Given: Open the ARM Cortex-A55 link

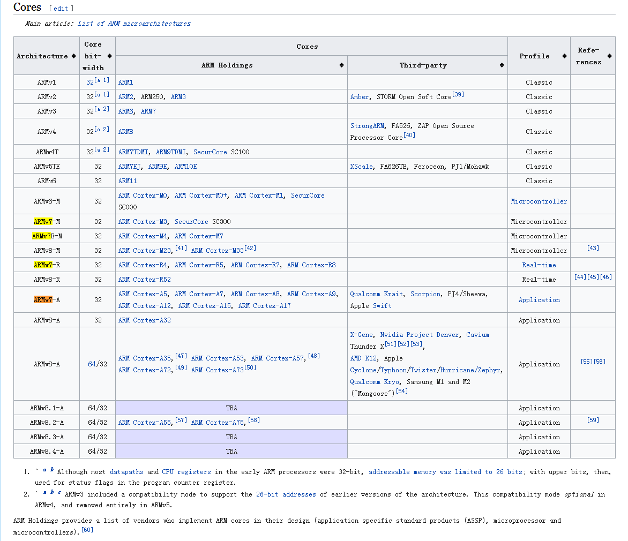Looking at the screenshot, I should tap(145, 423).
